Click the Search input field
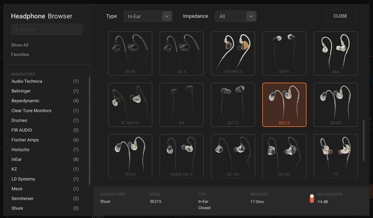The image size is (373, 218). [x=47, y=29]
